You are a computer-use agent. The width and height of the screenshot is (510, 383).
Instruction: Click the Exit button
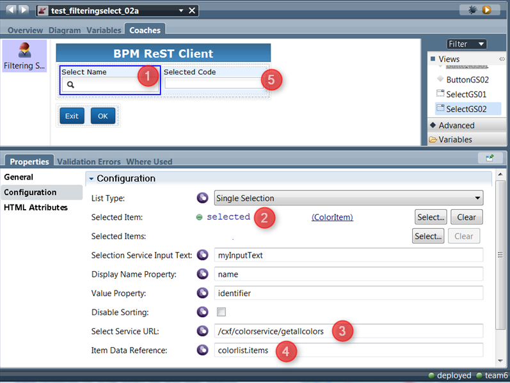tap(72, 116)
